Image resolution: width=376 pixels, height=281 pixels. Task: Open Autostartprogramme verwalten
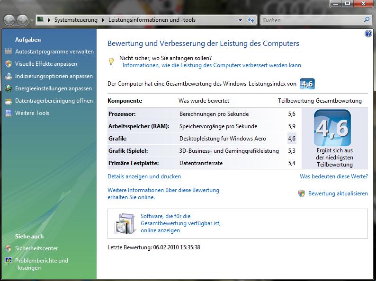tap(54, 52)
